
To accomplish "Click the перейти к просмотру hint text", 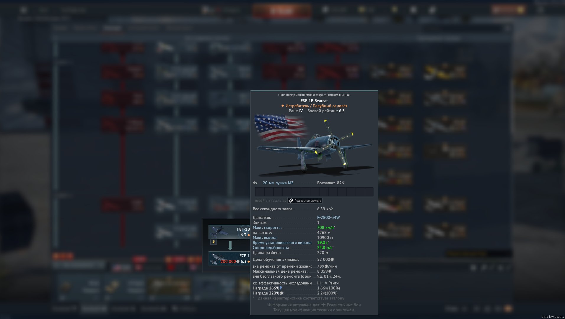I will pyautogui.click(x=271, y=201).
